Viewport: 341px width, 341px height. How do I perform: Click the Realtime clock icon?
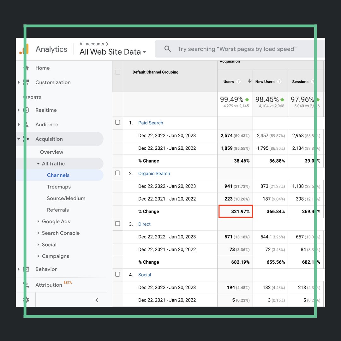click(x=26, y=110)
